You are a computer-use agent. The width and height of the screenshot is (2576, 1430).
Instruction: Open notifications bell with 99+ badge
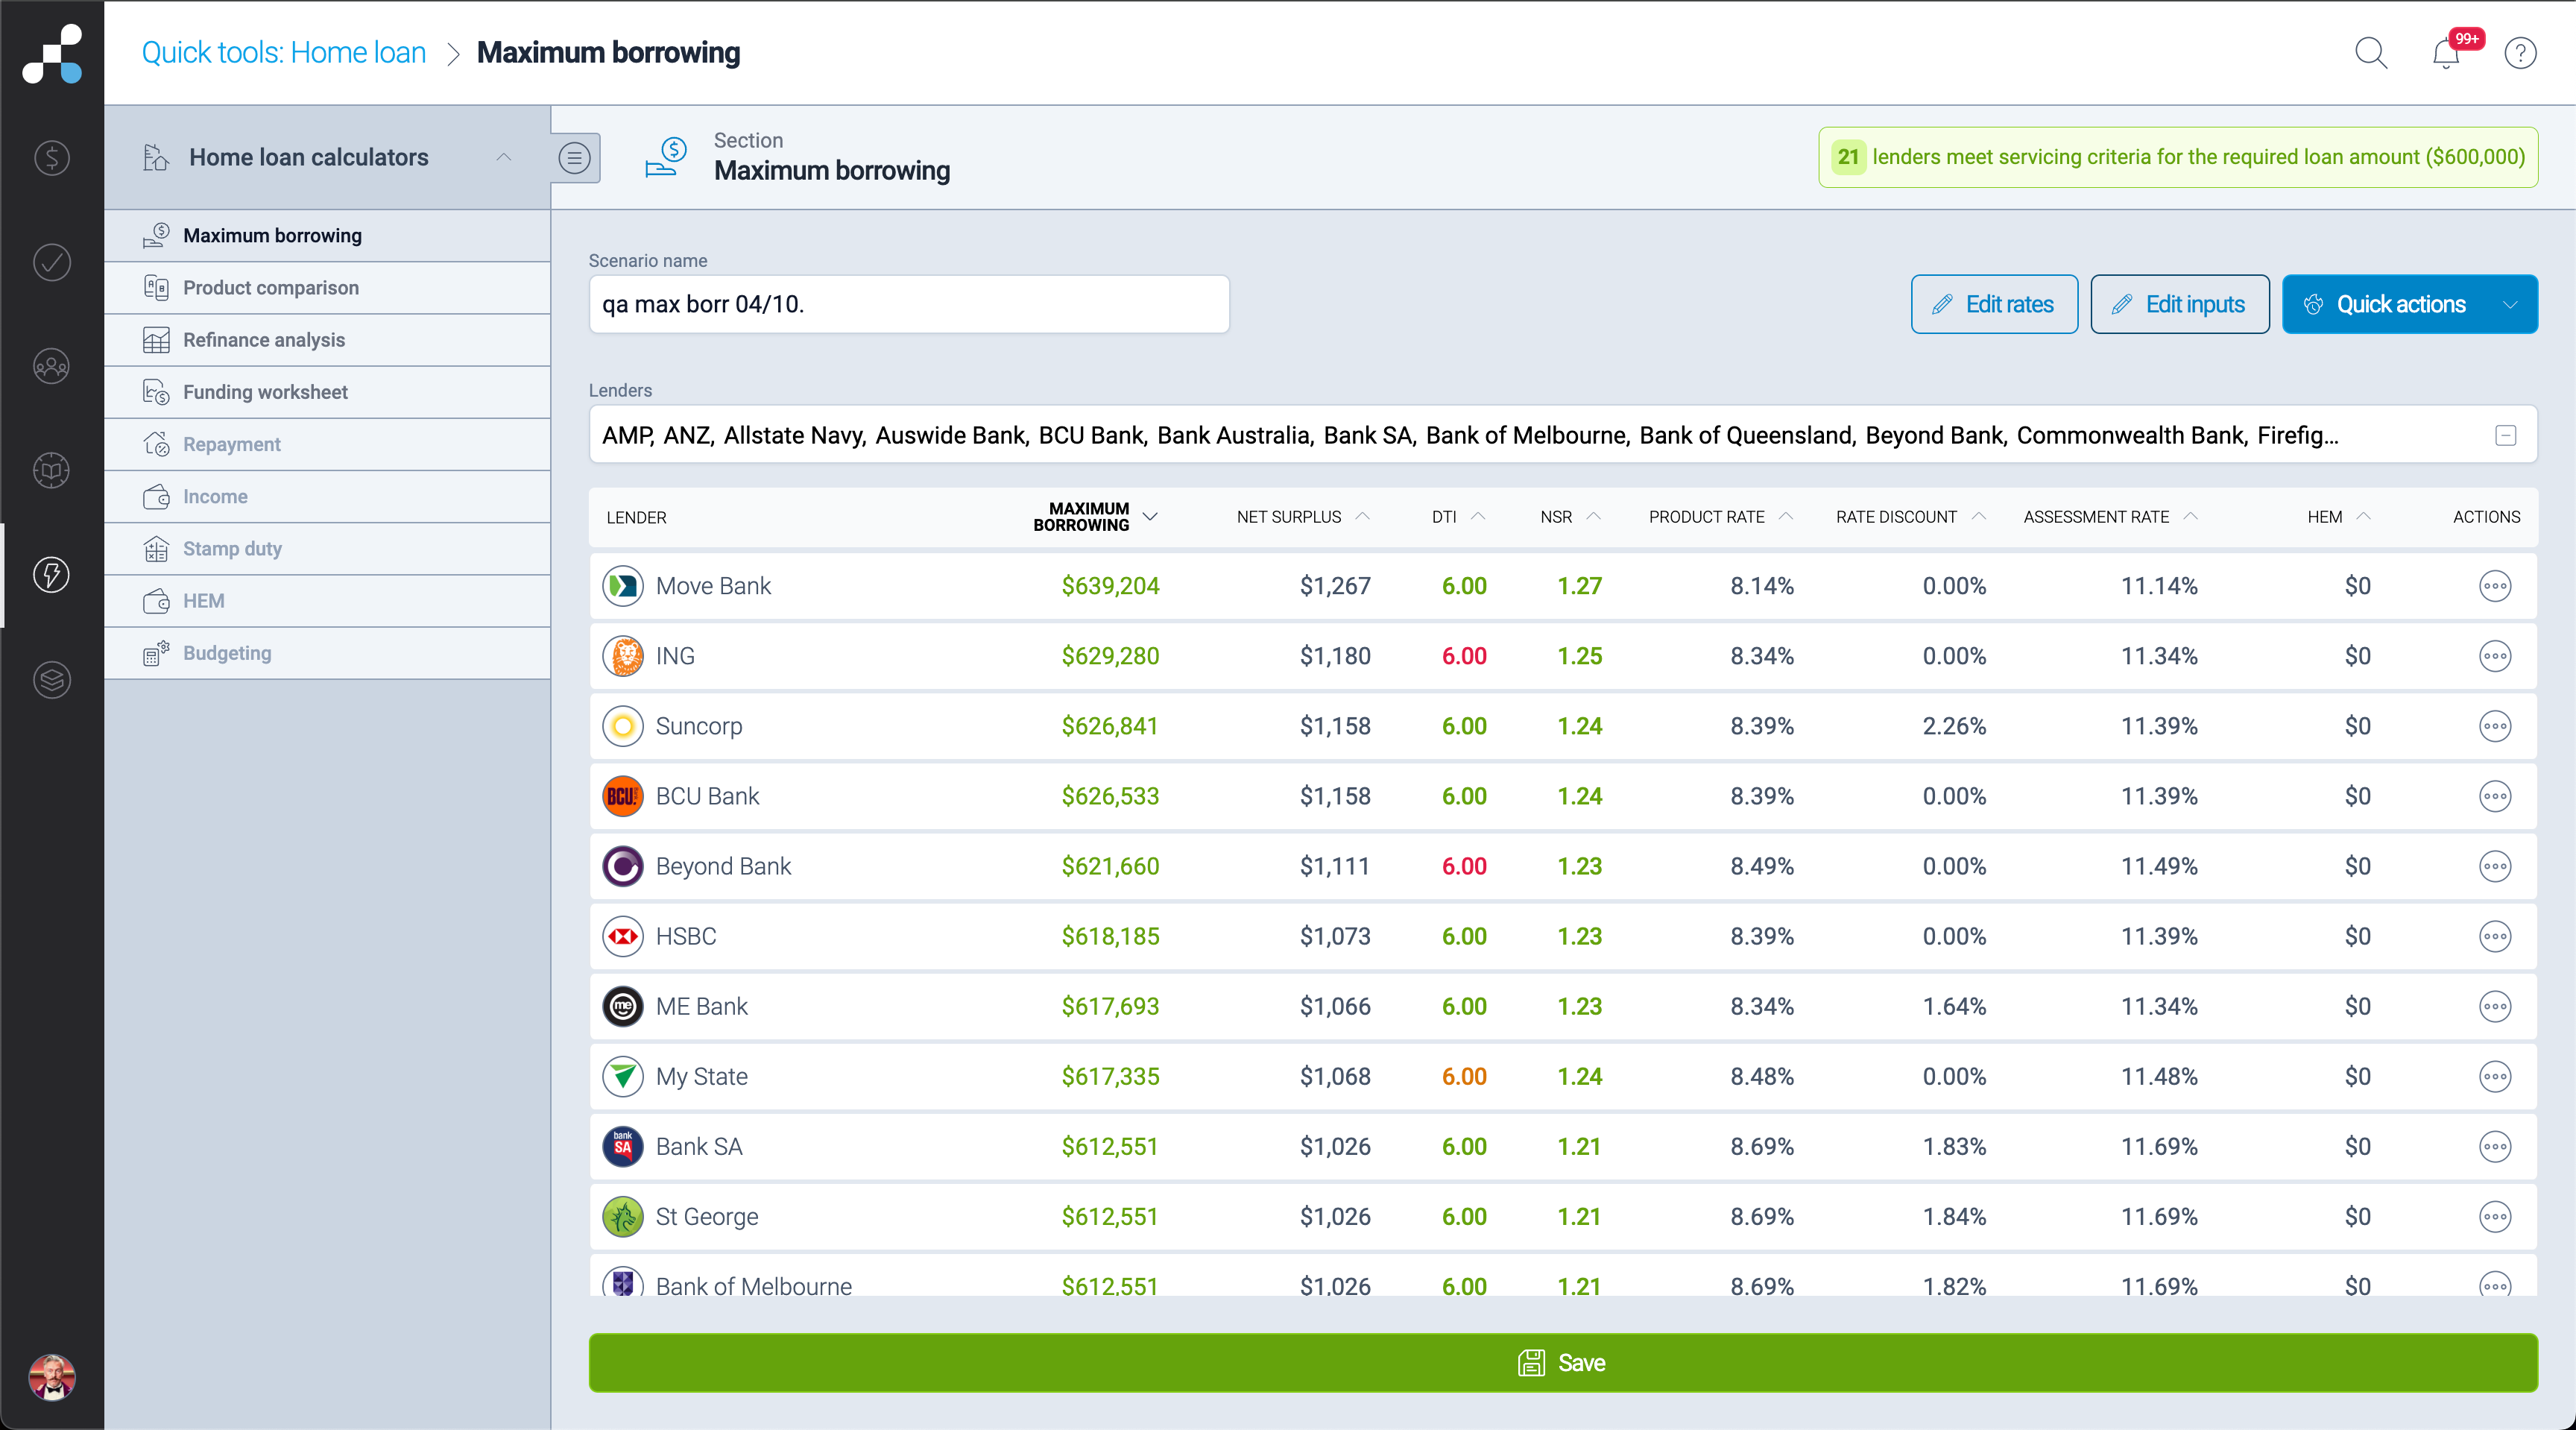(2447, 53)
